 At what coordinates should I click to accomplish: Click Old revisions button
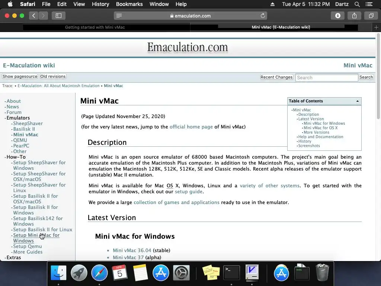[53, 76]
